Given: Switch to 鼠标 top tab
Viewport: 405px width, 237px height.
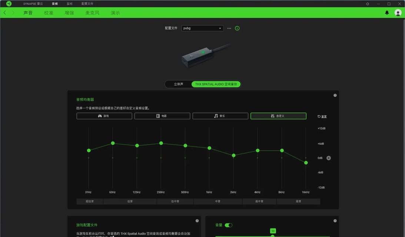Looking at the screenshot, I should coord(70,4).
